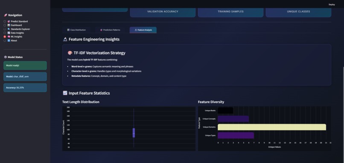The width and height of the screenshot is (344, 163).
Task: Click the Text Length Distribution chart title
Action: pyautogui.click(x=81, y=102)
